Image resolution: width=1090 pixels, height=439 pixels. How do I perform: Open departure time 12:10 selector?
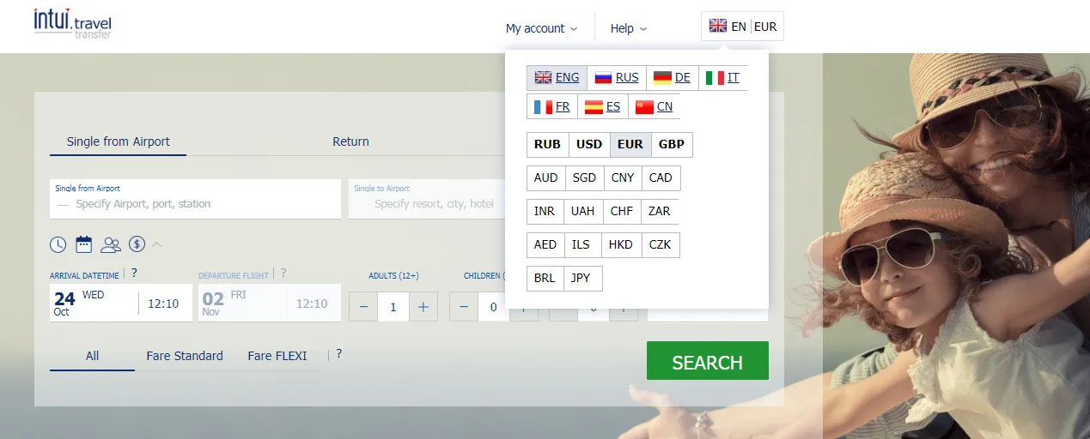point(313,303)
